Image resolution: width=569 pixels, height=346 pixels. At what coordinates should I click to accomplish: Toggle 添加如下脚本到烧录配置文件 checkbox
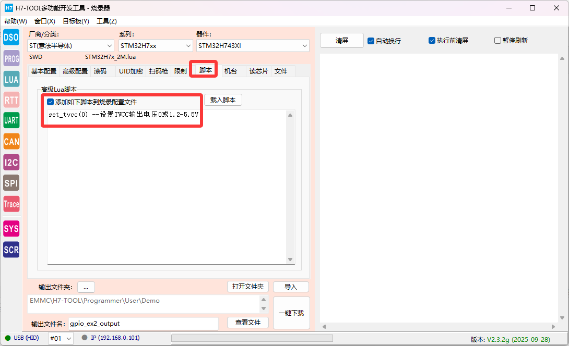pos(51,102)
